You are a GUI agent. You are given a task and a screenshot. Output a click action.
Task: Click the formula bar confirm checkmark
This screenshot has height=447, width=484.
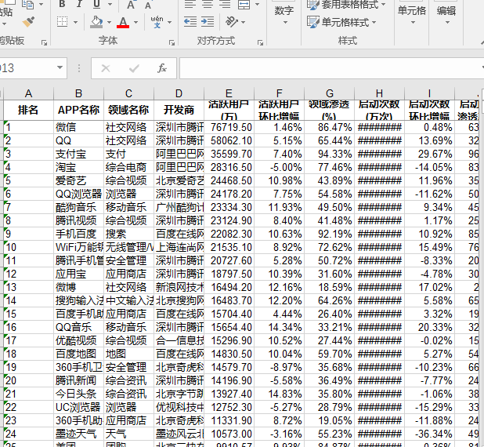(134, 68)
